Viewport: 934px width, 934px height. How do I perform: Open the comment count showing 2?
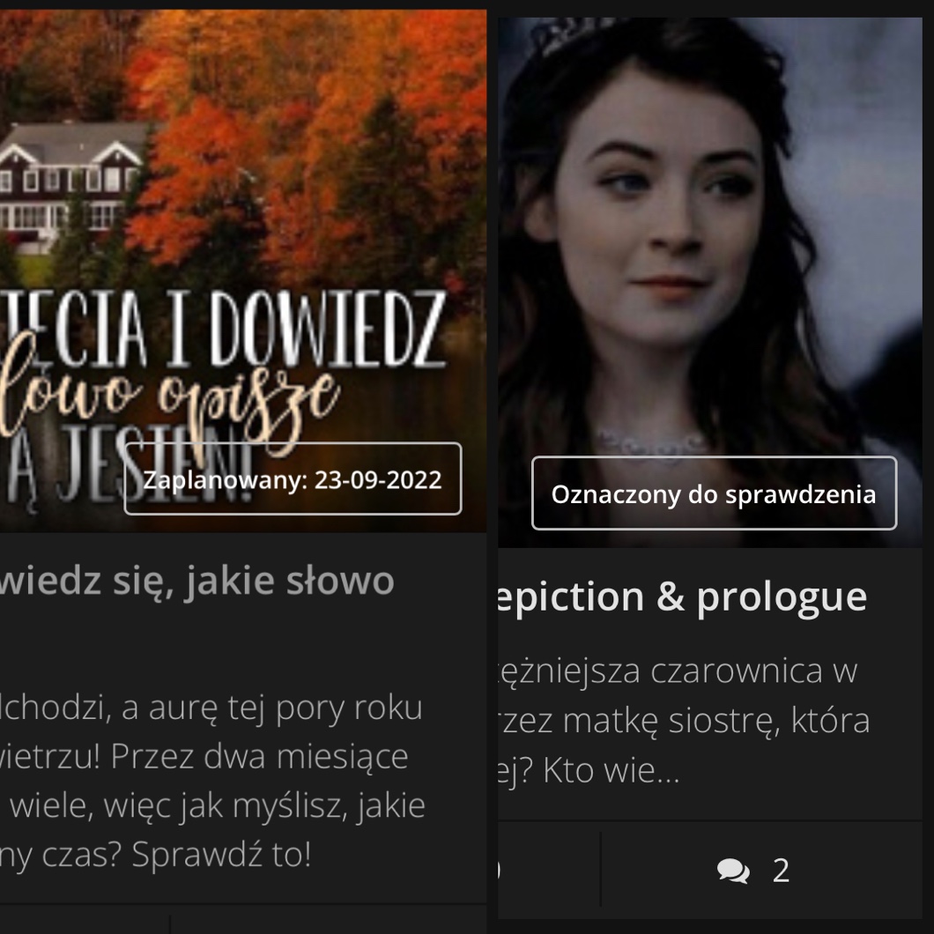click(781, 871)
